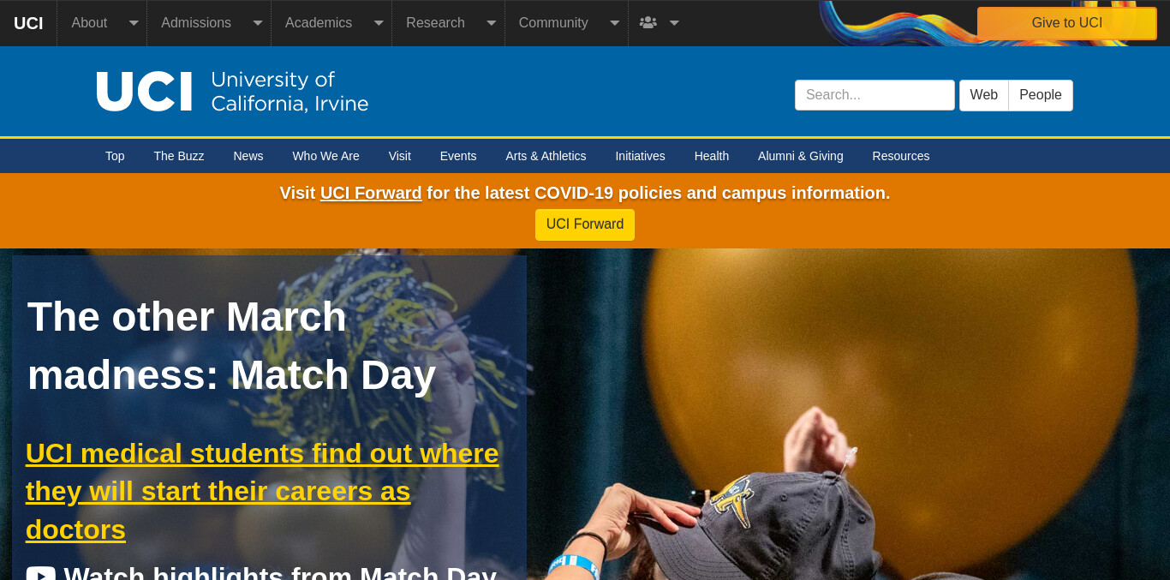Open the UCI Forward text link in banner
Screen dimensions: 1170x580
coord(371,193)
